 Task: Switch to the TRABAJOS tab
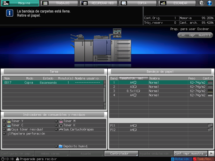[x=59, y=3]
